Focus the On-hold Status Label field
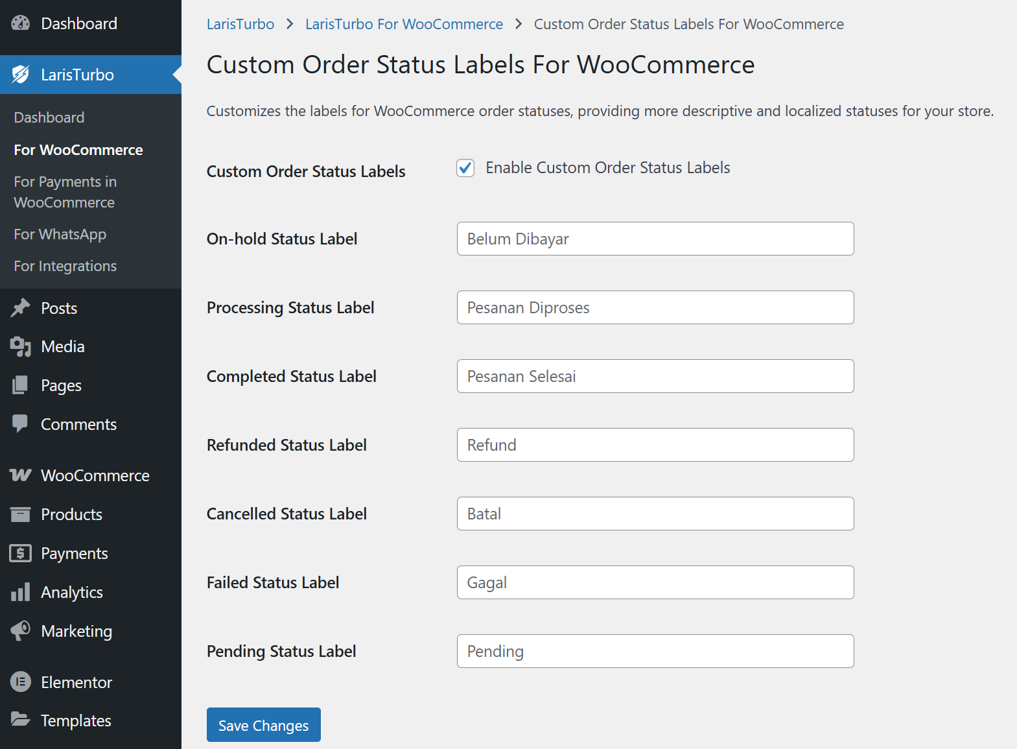Screen dimensions: 1017x749 (655, 239)
